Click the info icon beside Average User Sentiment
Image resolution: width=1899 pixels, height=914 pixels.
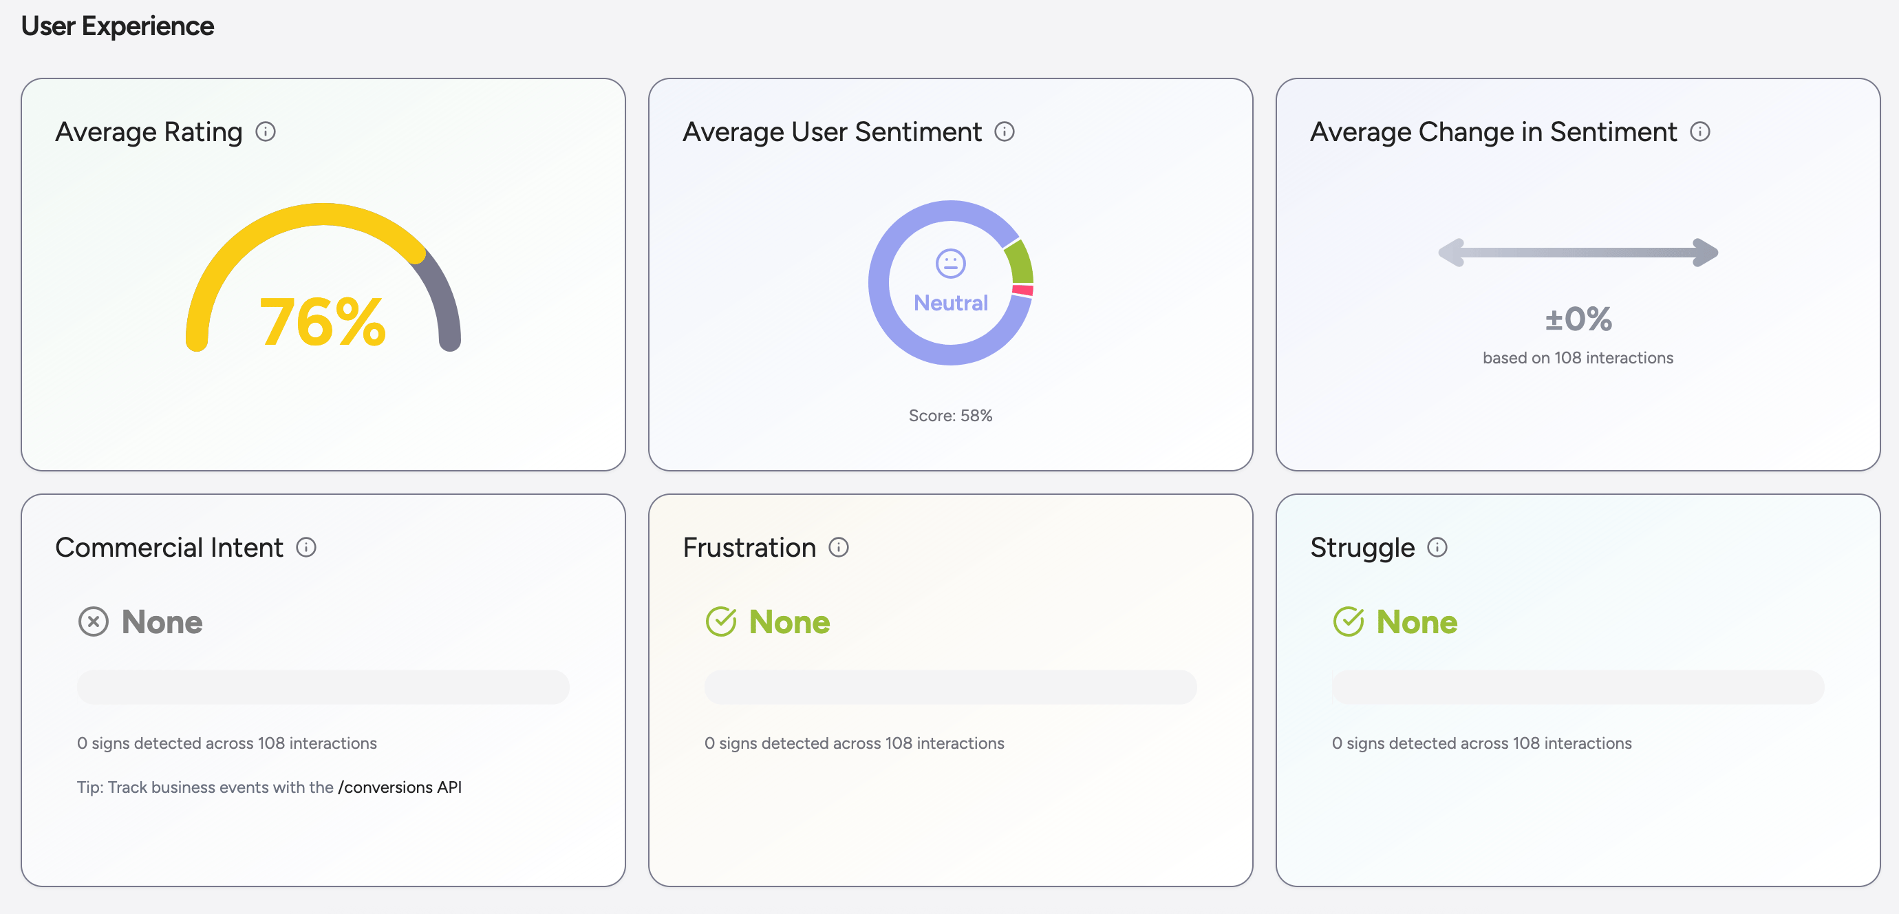coord(1004,132)
